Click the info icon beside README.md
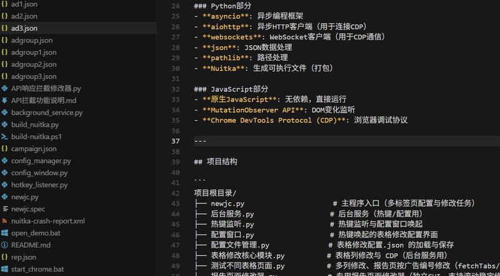 click(x=4, y=245)
